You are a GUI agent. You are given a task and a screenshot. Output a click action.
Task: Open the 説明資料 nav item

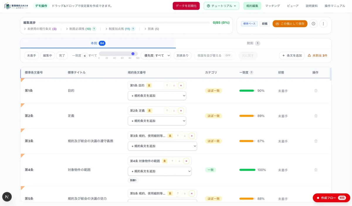click(x=312, y=6)
